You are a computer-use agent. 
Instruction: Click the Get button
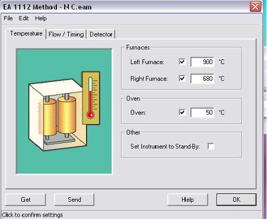(x=26, y=199)
